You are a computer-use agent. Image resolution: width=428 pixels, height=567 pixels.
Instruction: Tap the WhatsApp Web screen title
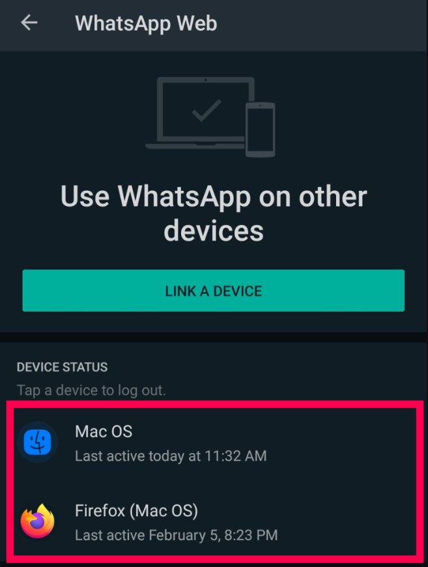click(146, 23)
